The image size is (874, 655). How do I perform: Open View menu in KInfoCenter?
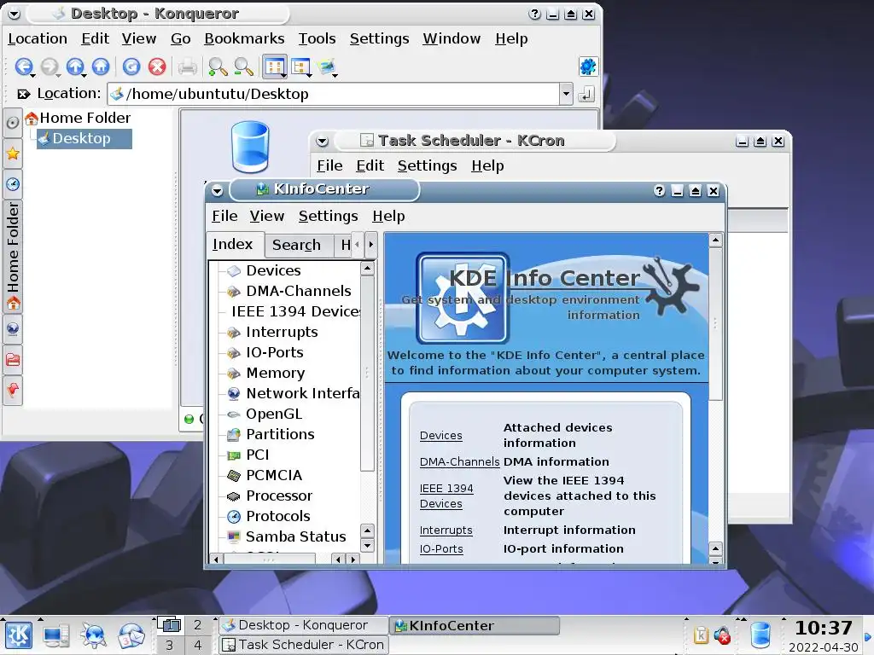(266, 216)
